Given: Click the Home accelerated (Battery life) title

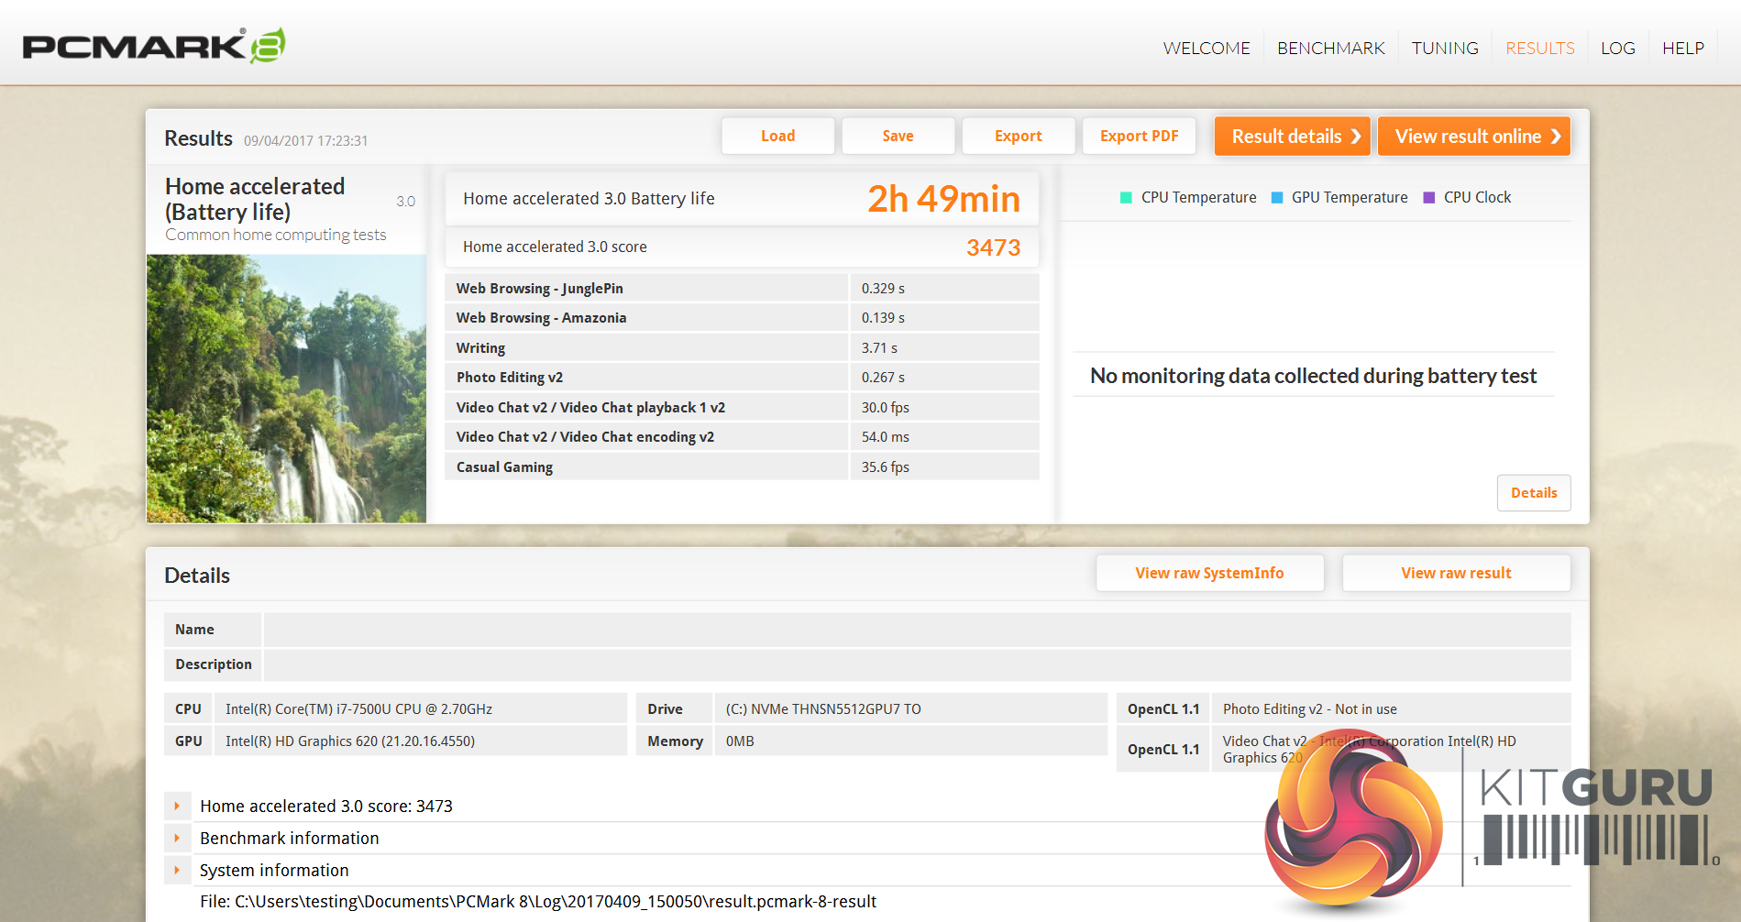Looking at the screenshot, I should 255,199.
